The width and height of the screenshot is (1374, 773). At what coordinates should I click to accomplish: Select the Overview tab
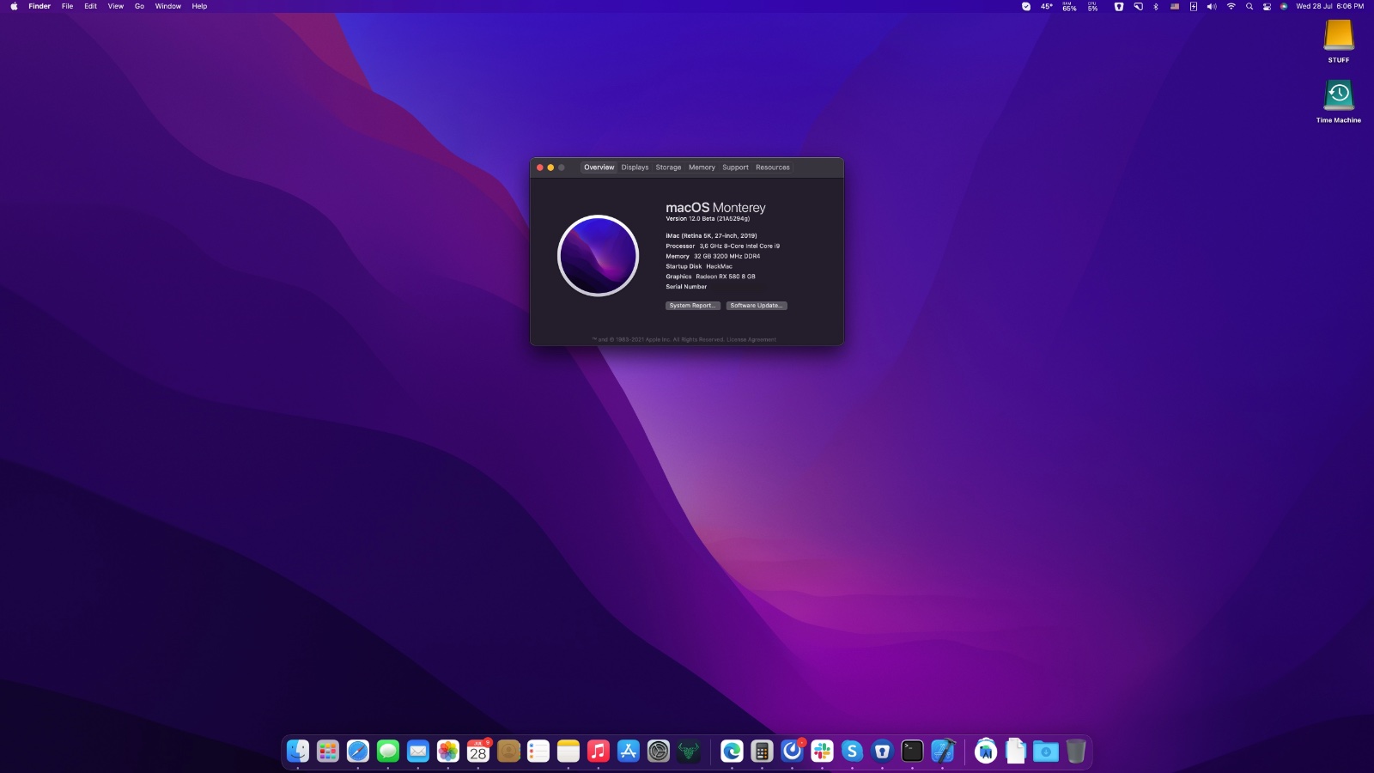(x=599, y=167)
